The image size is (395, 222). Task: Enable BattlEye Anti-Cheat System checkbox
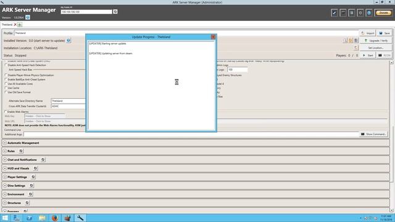coord(6,80)
